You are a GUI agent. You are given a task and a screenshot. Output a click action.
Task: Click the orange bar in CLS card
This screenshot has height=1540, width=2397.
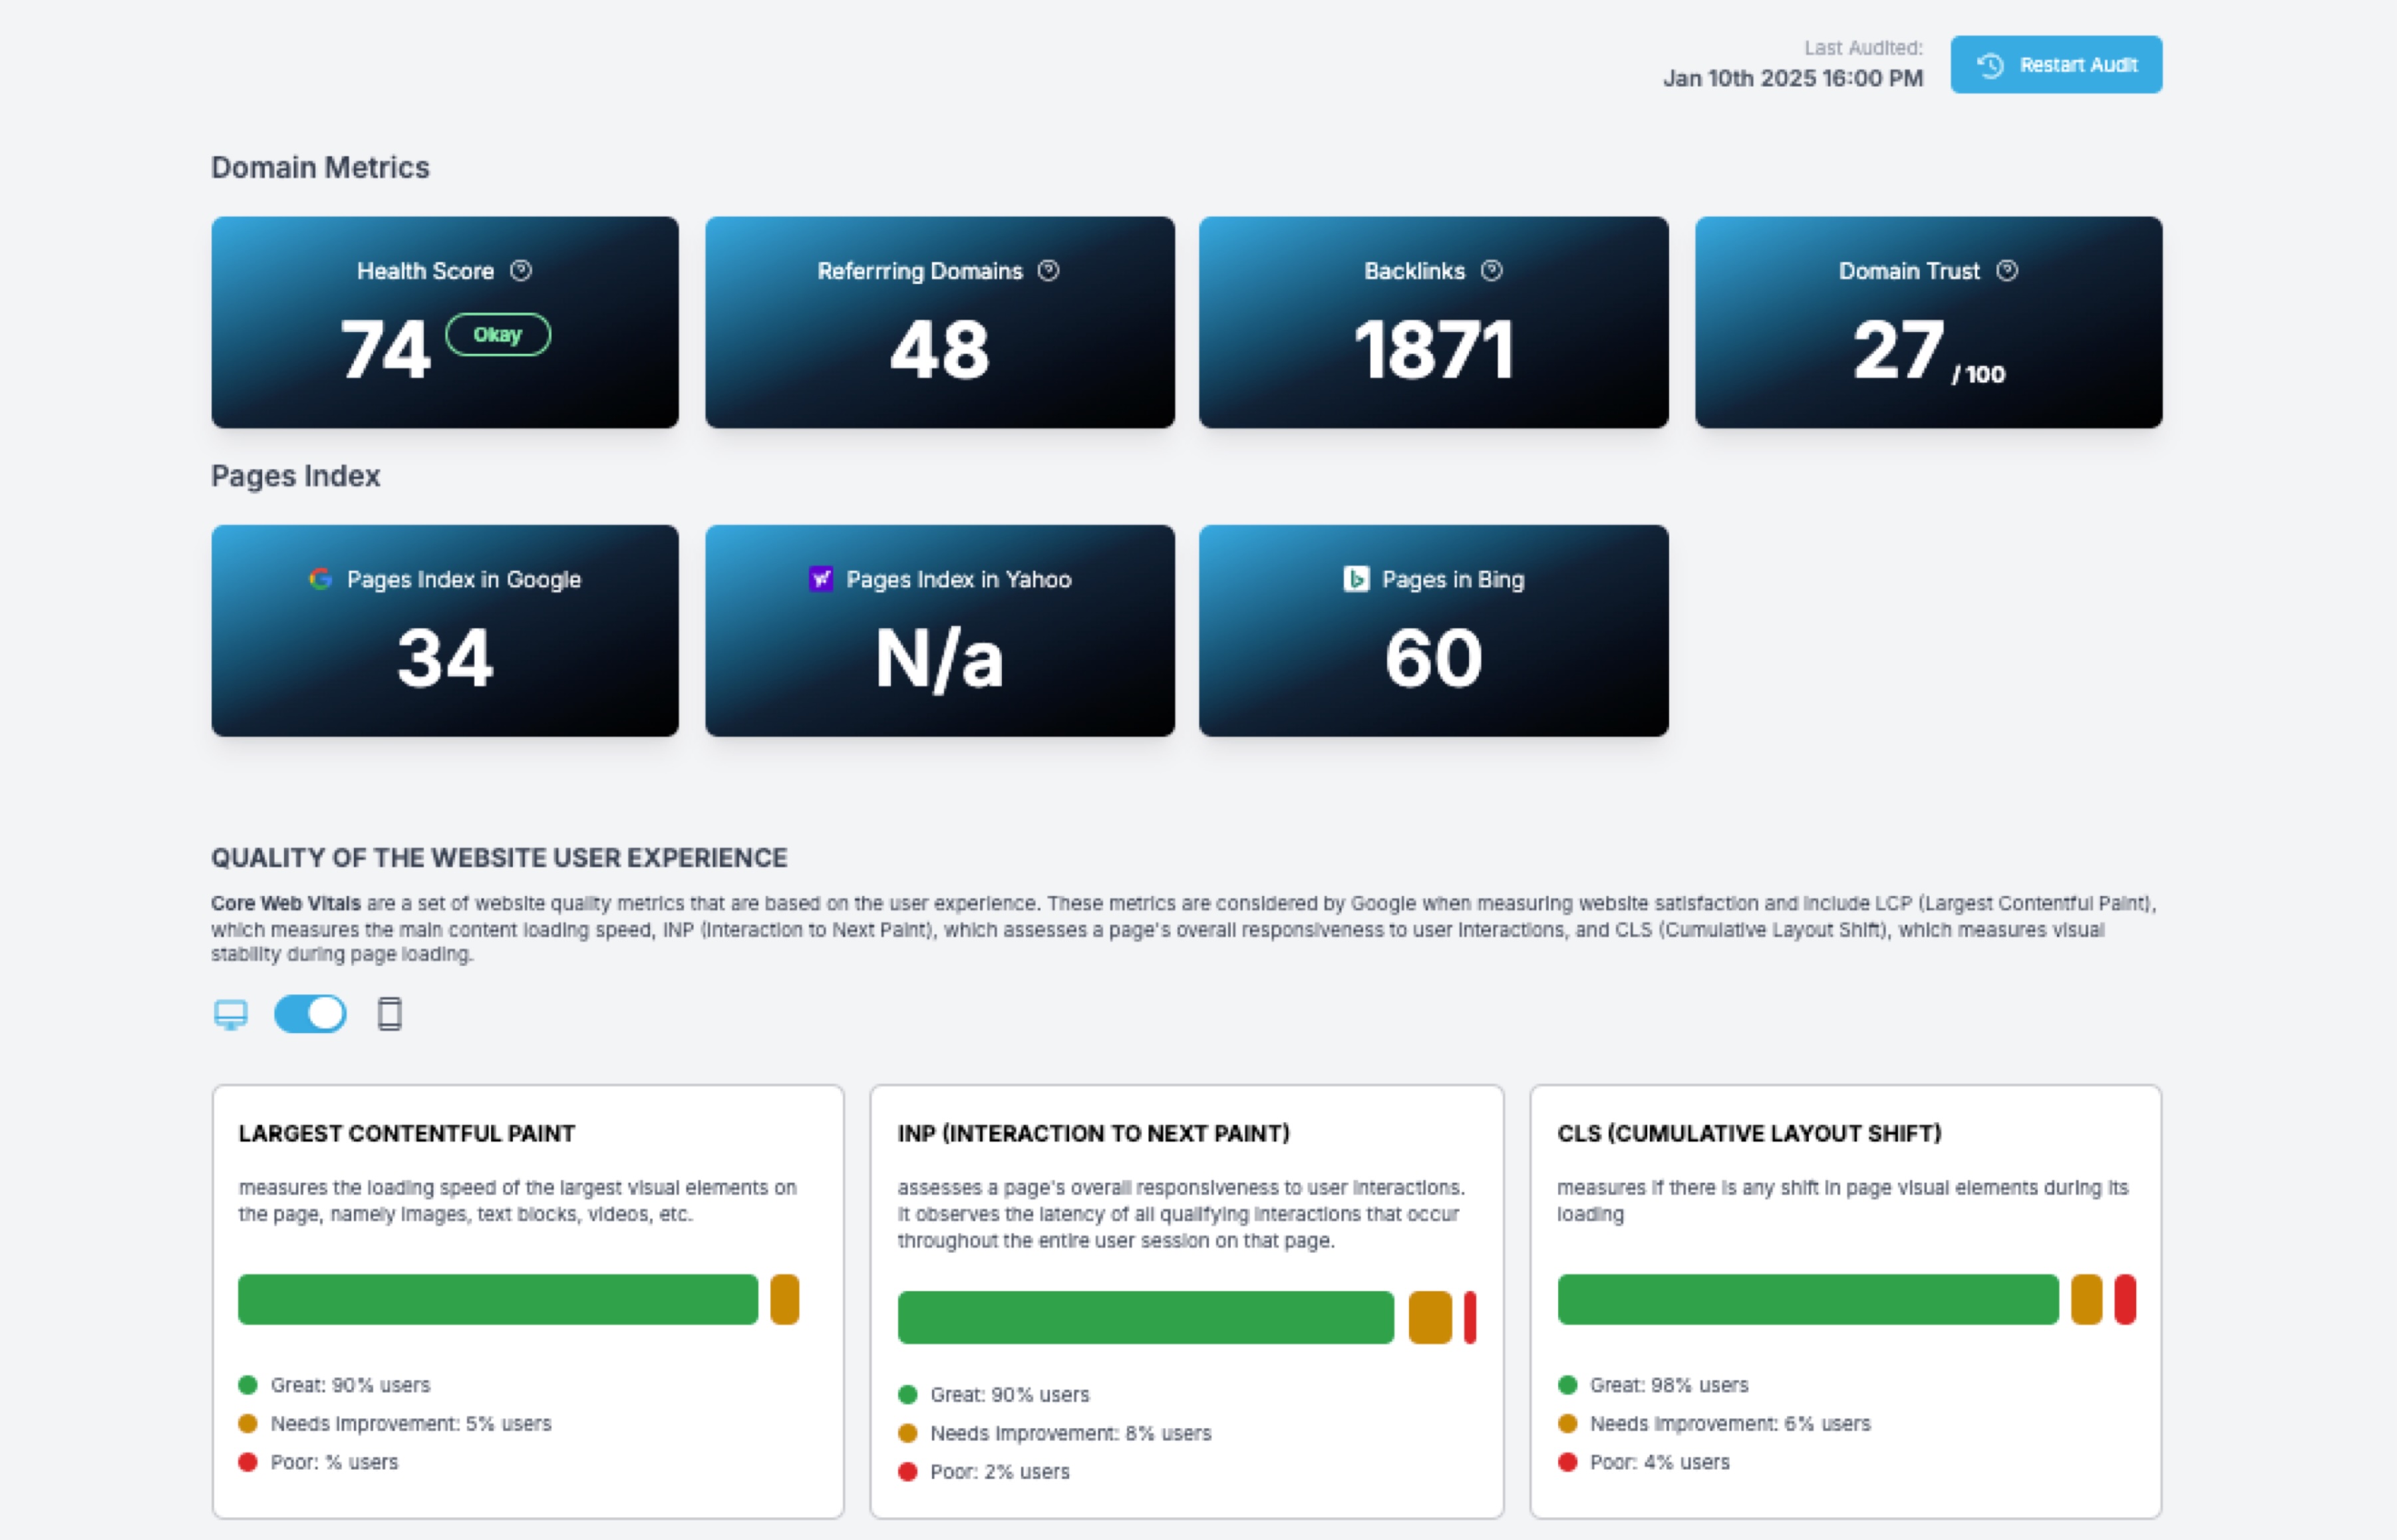(2087, 1299)
